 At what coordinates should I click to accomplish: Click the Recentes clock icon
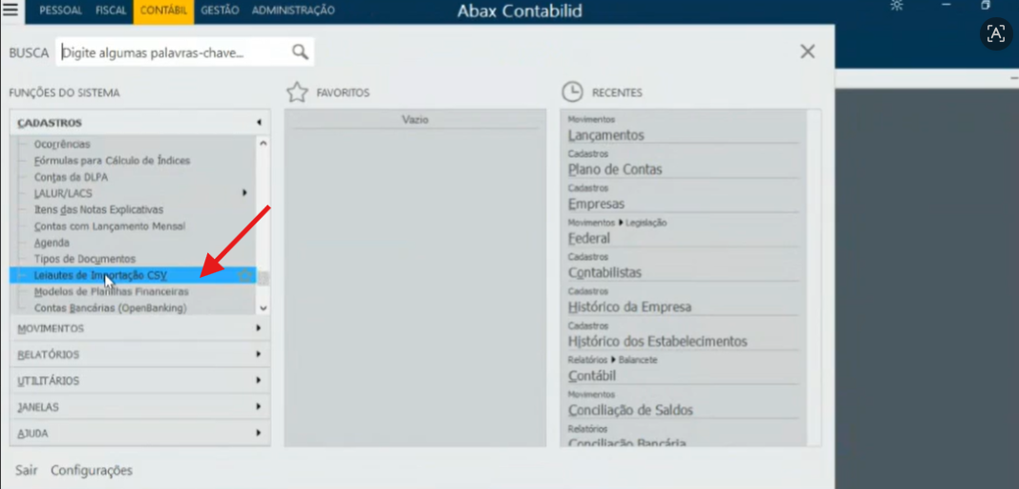pos(573,93)
